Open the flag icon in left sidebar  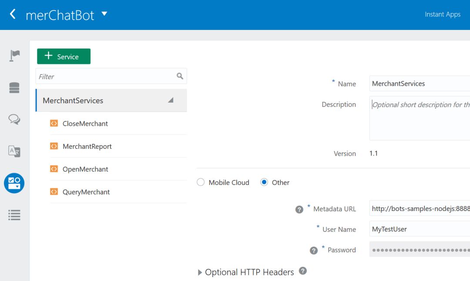14,55
